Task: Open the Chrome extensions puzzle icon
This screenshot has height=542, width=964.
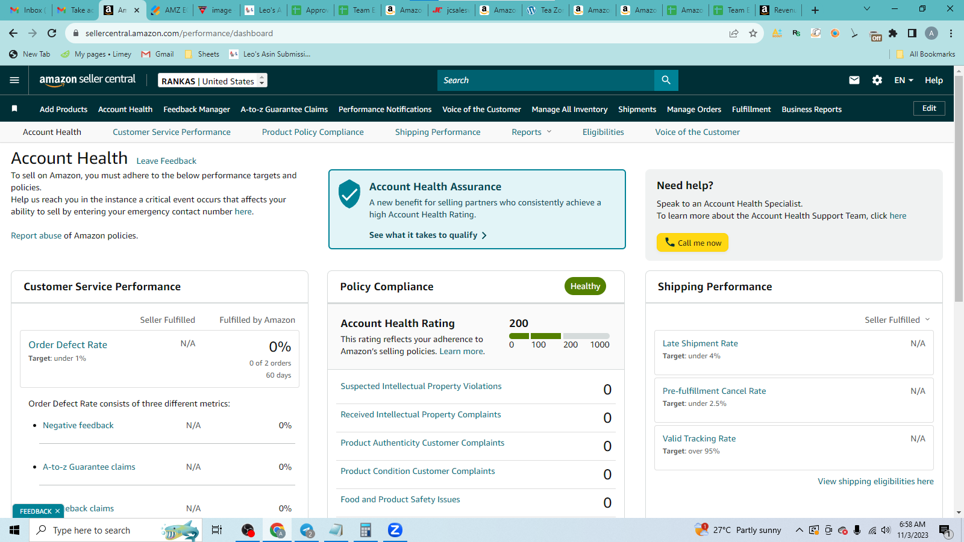Action: (x=893, y=33)
